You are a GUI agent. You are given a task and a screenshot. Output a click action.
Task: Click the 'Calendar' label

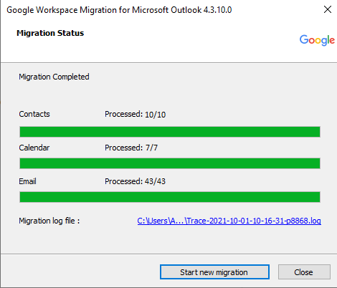click(34, 148)
